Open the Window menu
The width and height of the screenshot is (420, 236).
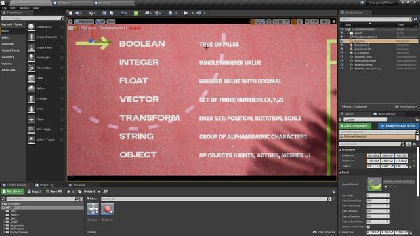(x=24, y=8)
